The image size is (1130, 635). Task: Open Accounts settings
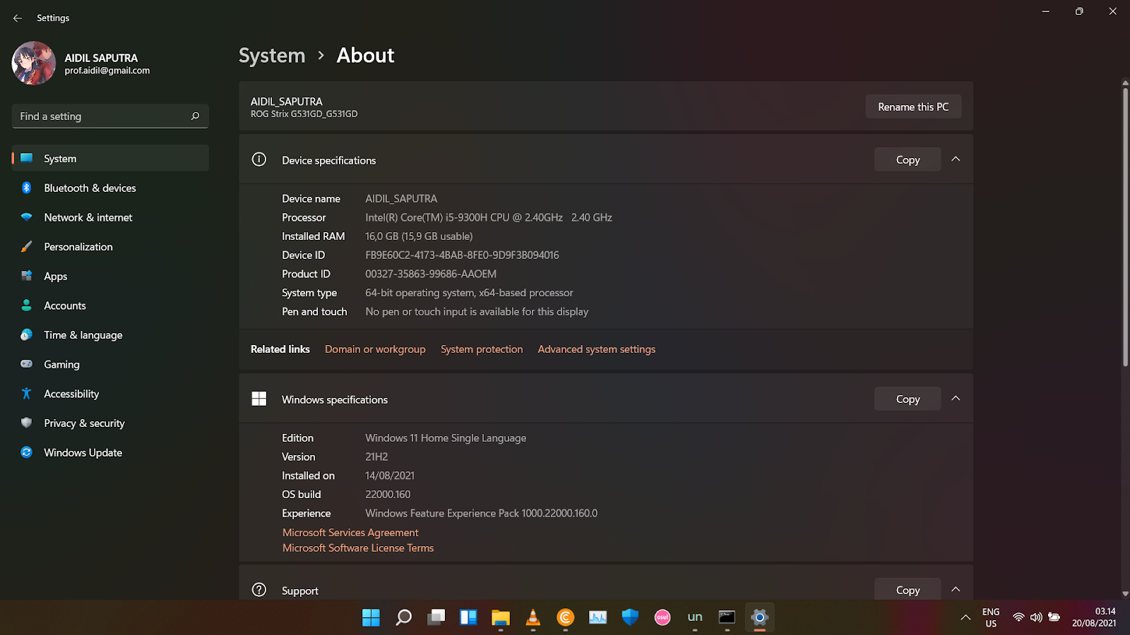click(110, 306)
